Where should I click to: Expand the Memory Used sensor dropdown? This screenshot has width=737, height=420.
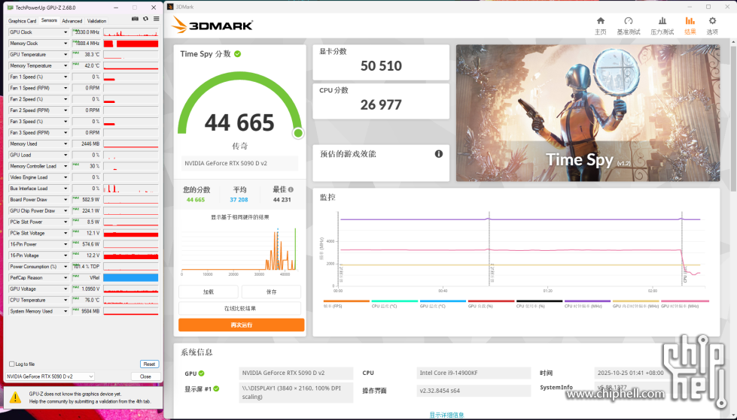[x=65, y=144]
